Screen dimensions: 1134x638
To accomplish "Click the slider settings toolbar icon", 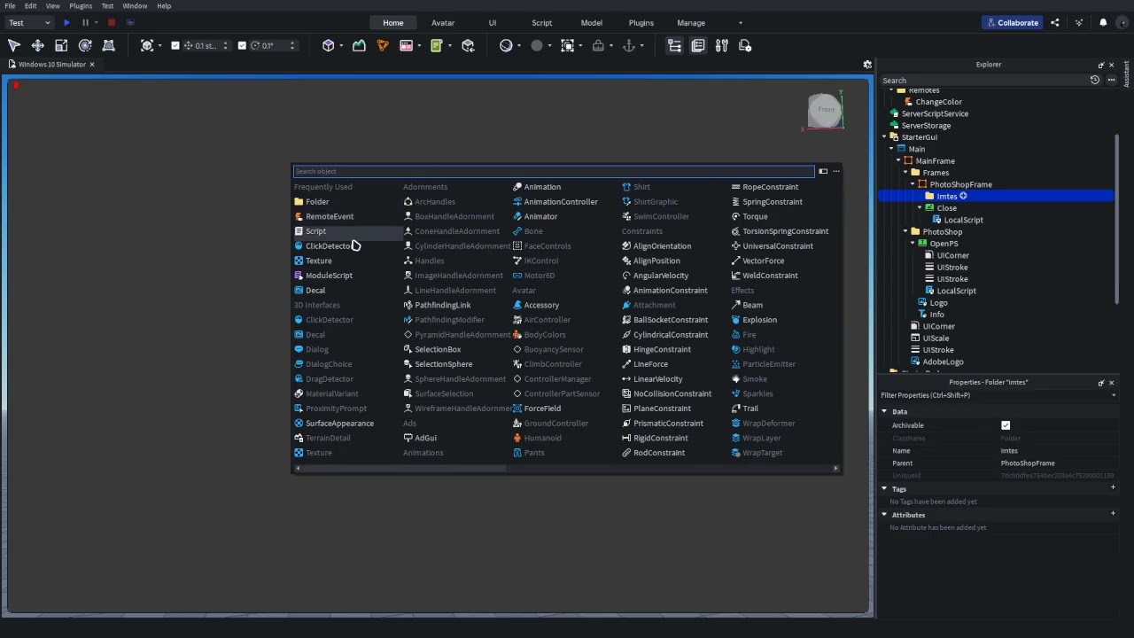I will pyautogui.click(x=722, y=45).
